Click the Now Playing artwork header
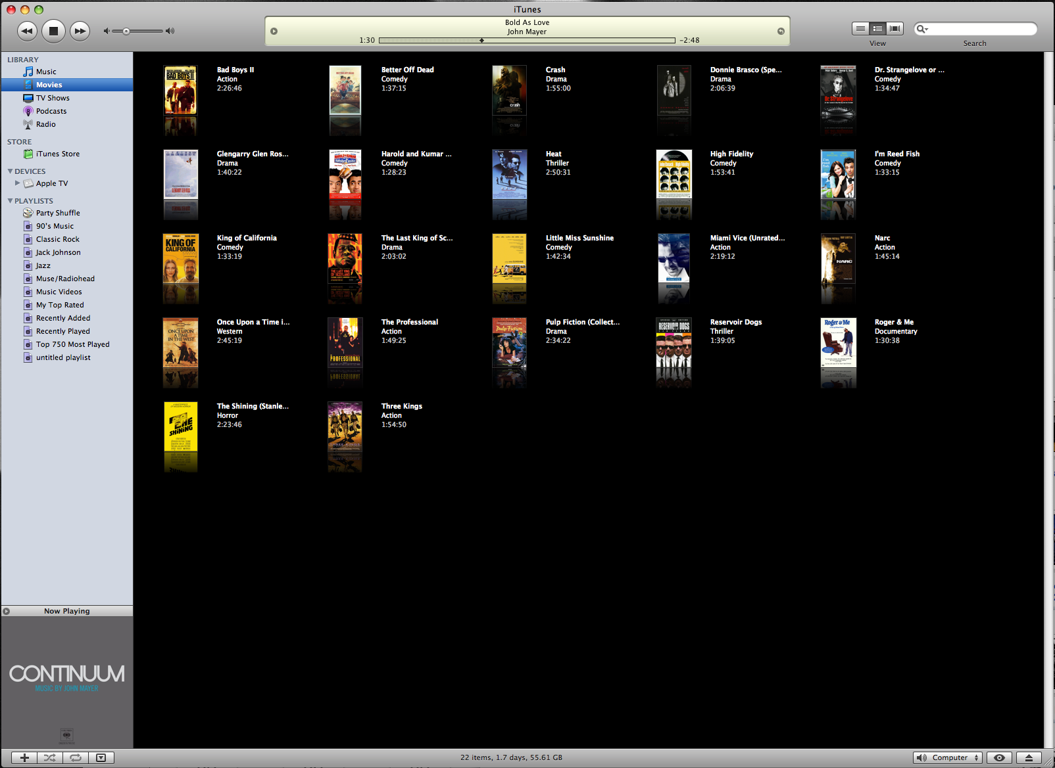 coord(67,611)
